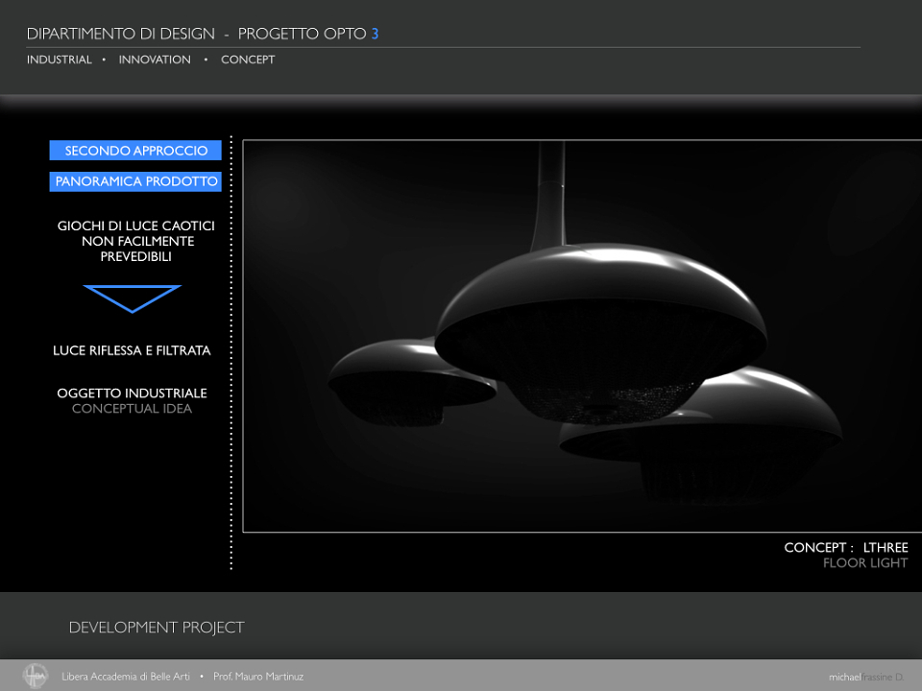Click the CONCEPT : LTHREE caption

pyautogui.click(x=846, y=548)
